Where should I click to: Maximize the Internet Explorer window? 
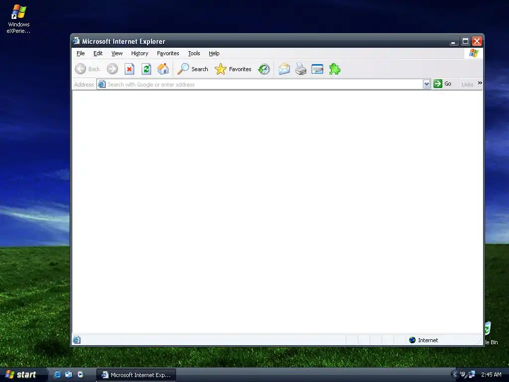[465, 41]
